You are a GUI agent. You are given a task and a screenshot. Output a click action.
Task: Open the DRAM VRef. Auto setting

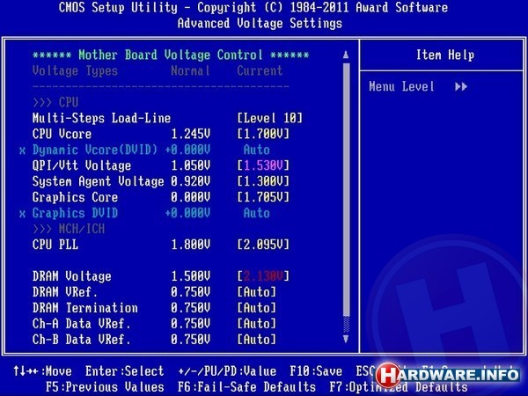tap(256, 292)
